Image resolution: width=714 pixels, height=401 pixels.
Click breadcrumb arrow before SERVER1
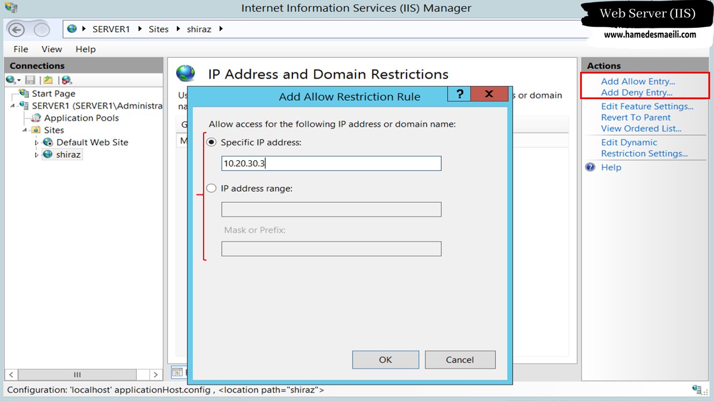(x=84, y=28)
